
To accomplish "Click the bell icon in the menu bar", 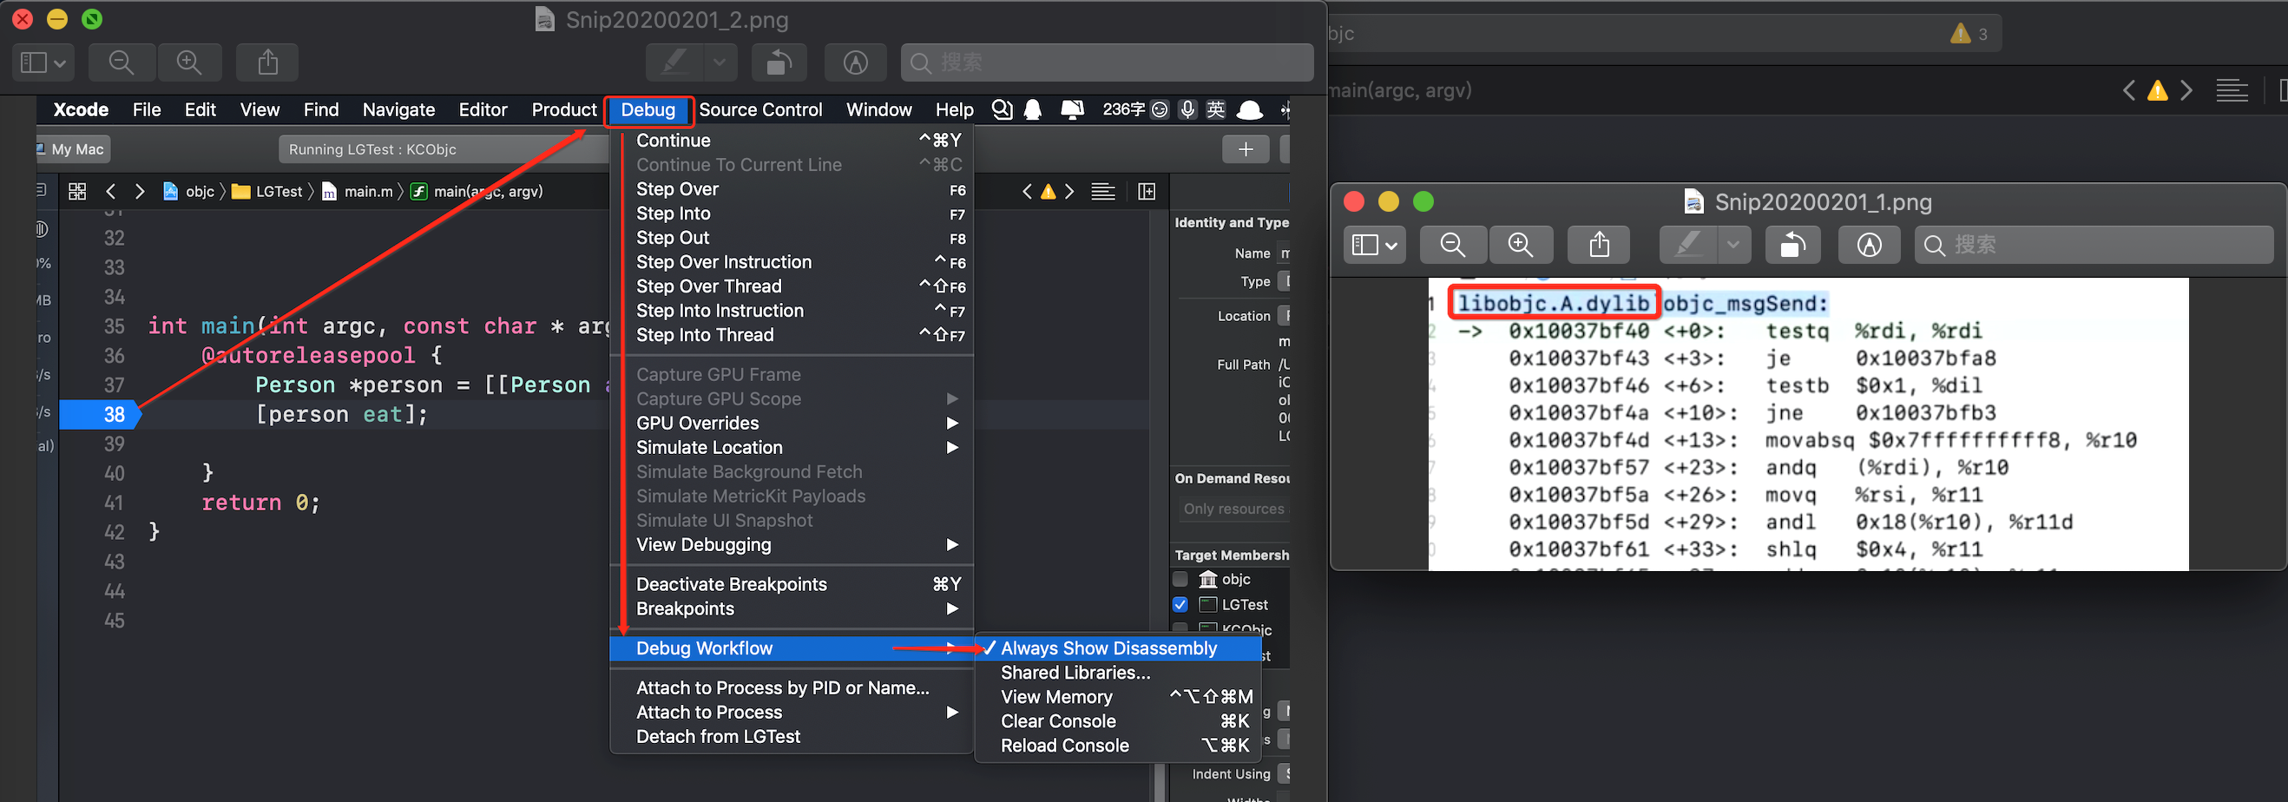I will point(1032,109).
